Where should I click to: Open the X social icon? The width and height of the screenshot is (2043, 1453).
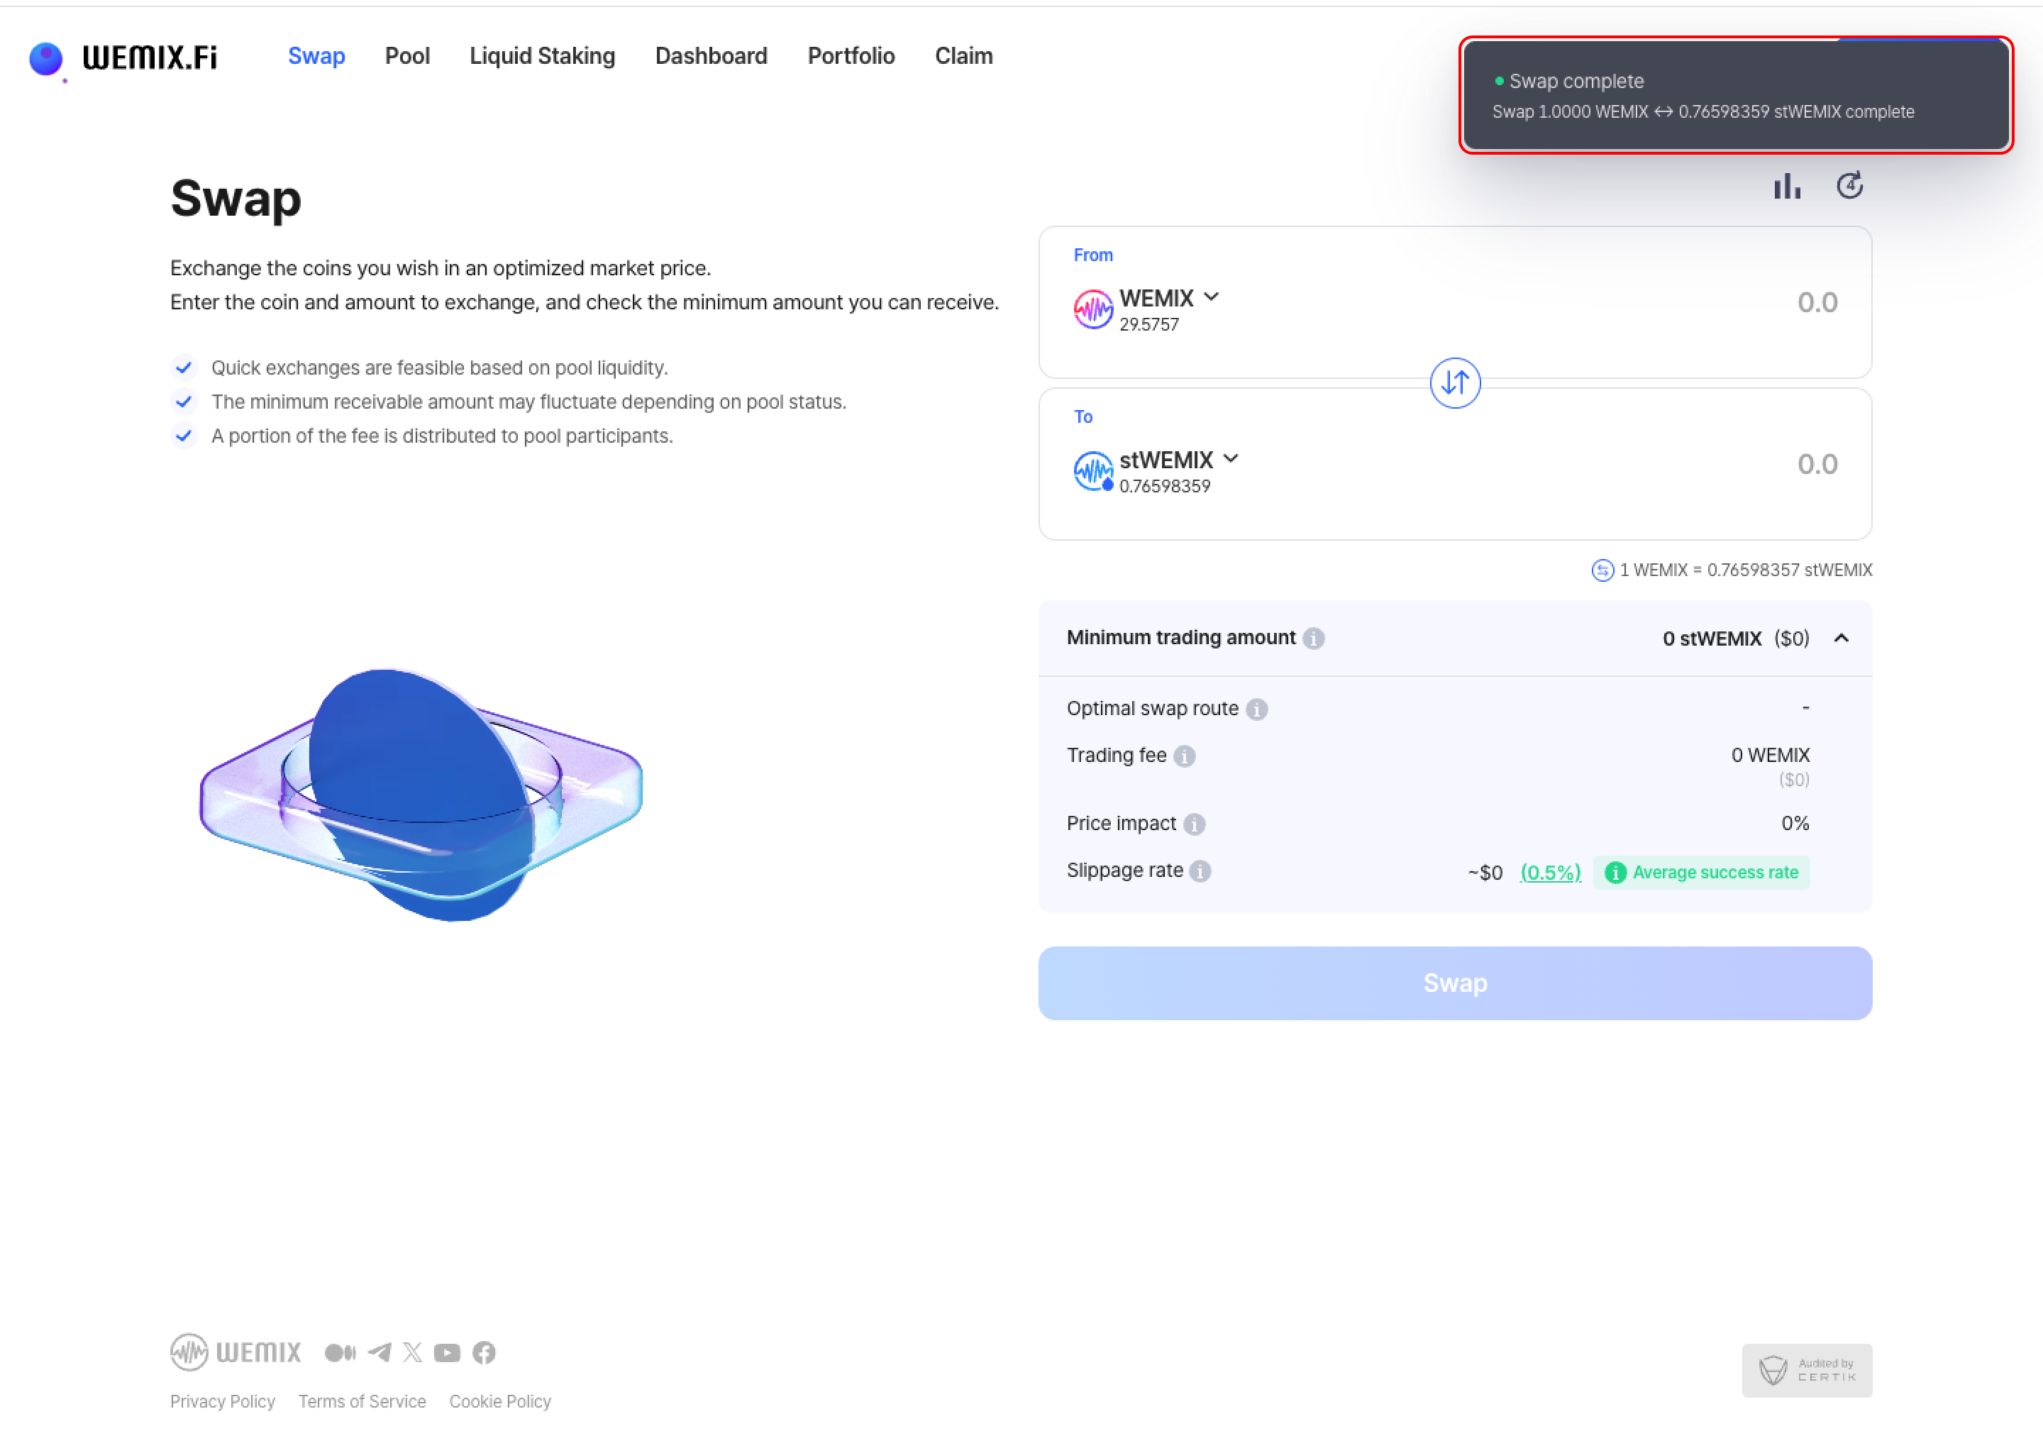point(412,1352)
